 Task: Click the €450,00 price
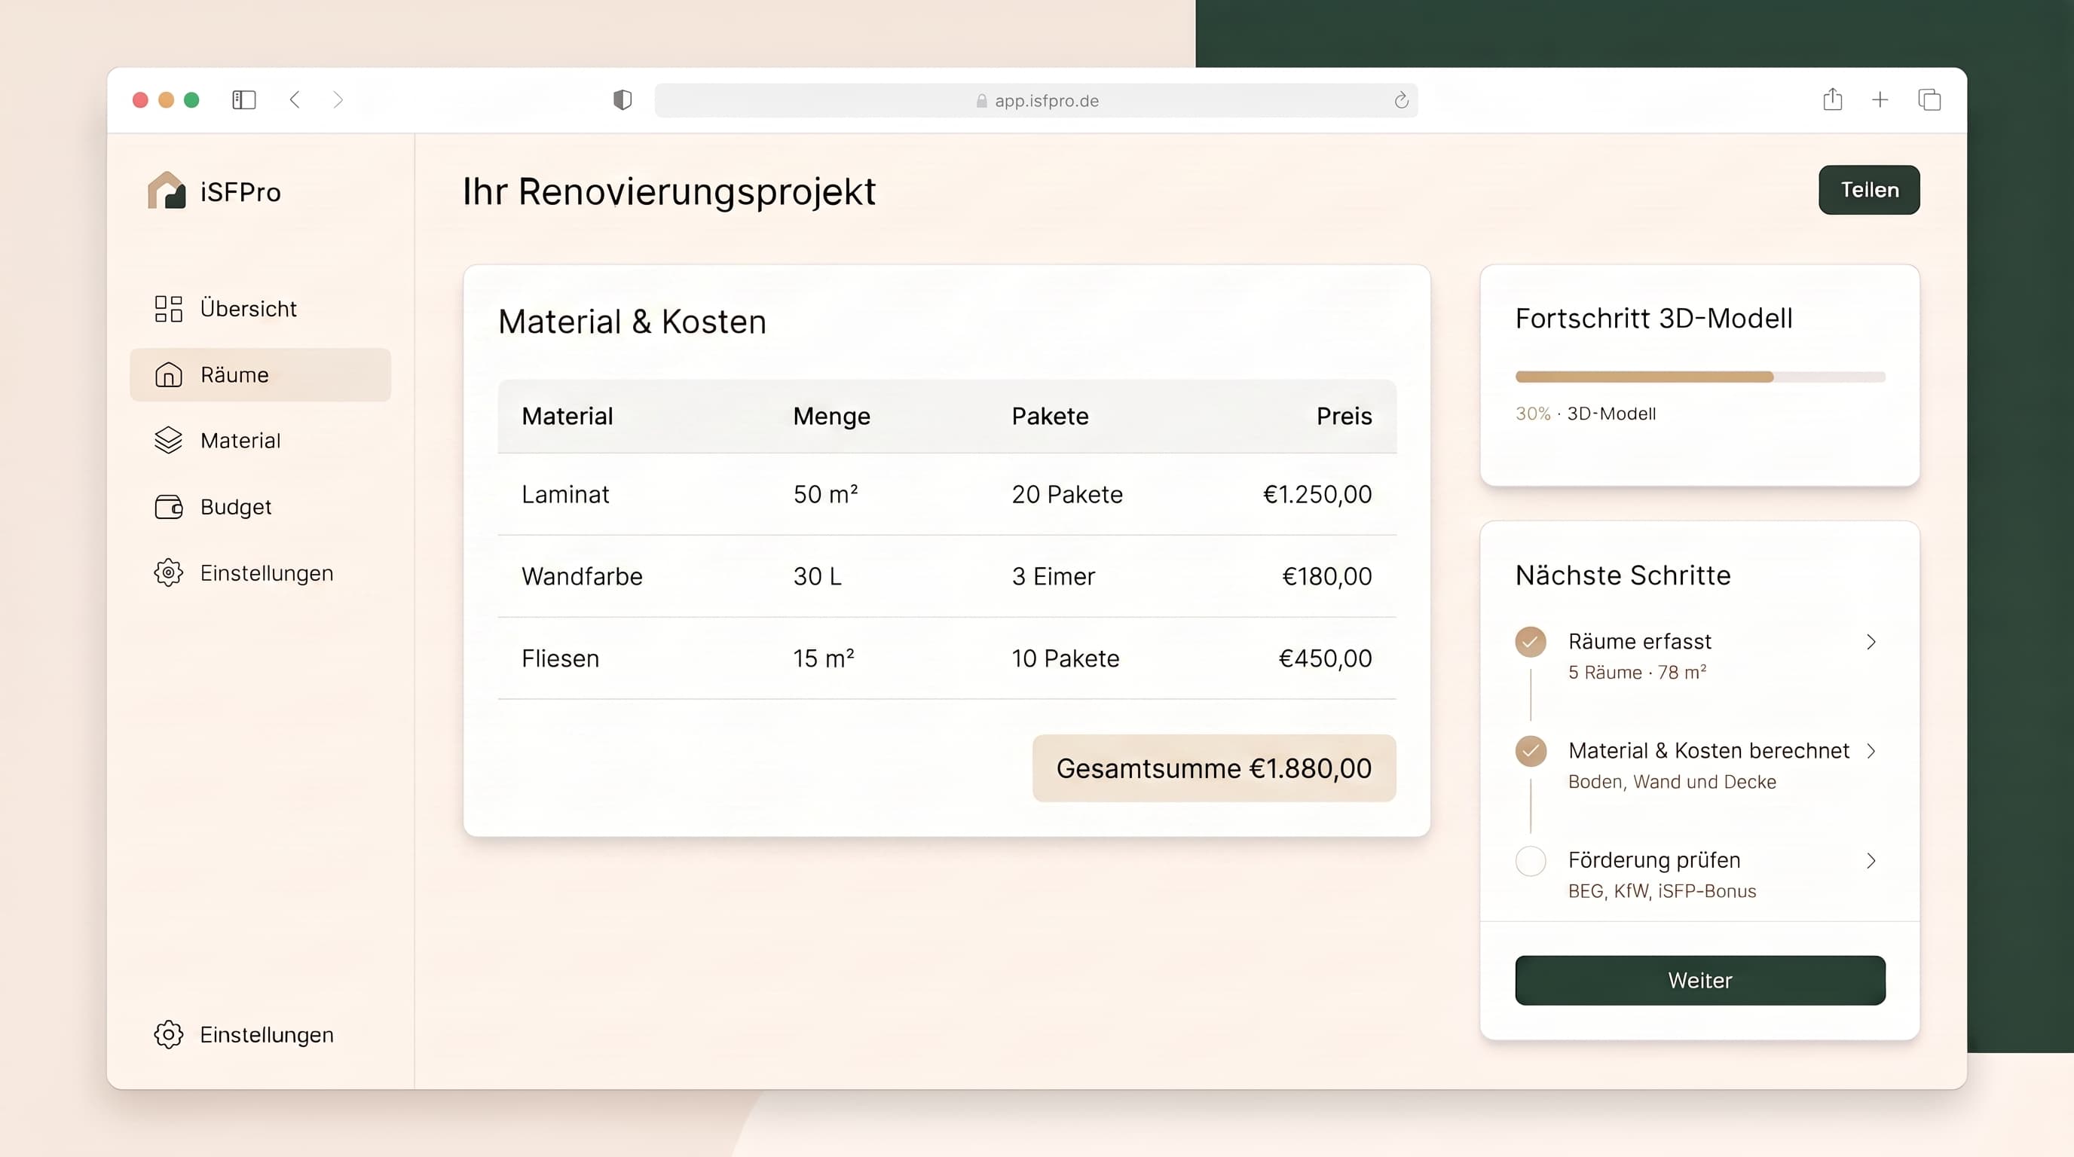click(x=1325, y=658)
